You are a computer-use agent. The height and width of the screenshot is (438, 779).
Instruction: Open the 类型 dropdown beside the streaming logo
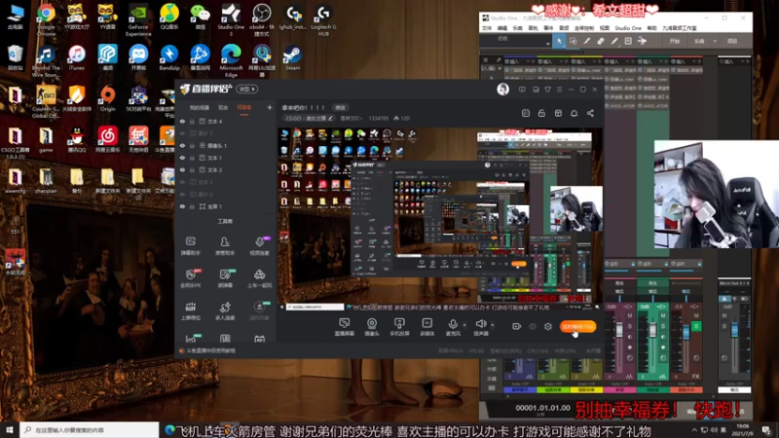(x=247, y=89)
